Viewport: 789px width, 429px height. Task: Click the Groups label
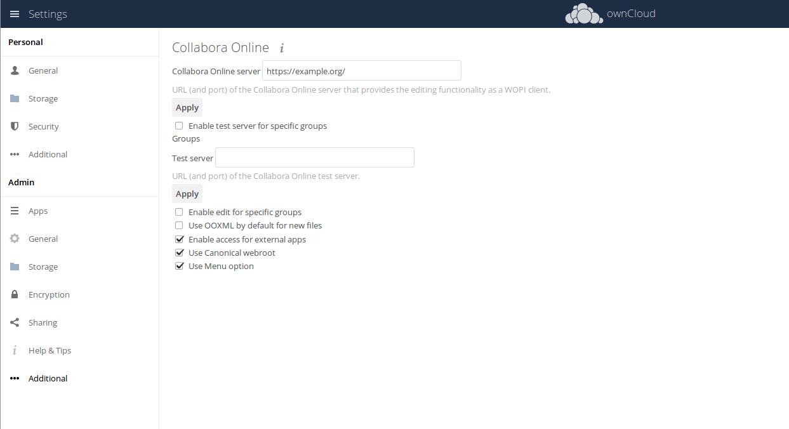pos(186,138)
